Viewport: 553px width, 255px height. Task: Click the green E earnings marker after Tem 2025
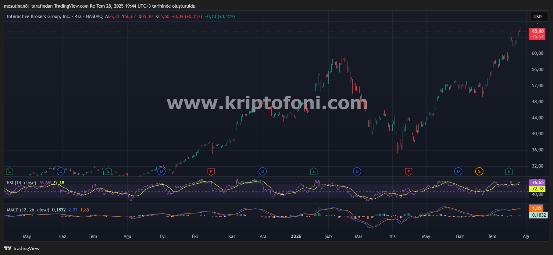tap(509, 172)
